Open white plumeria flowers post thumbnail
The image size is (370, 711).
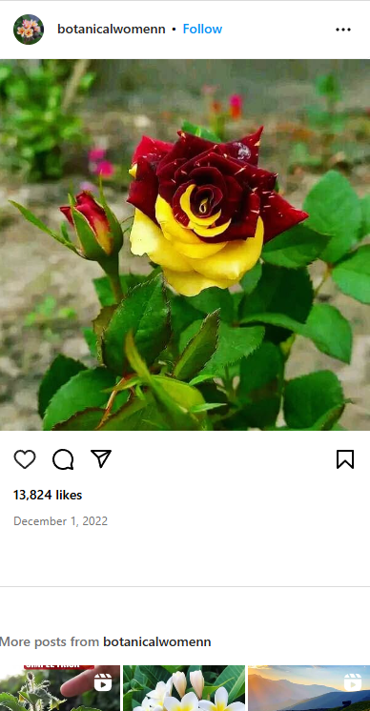coord(184,688)
